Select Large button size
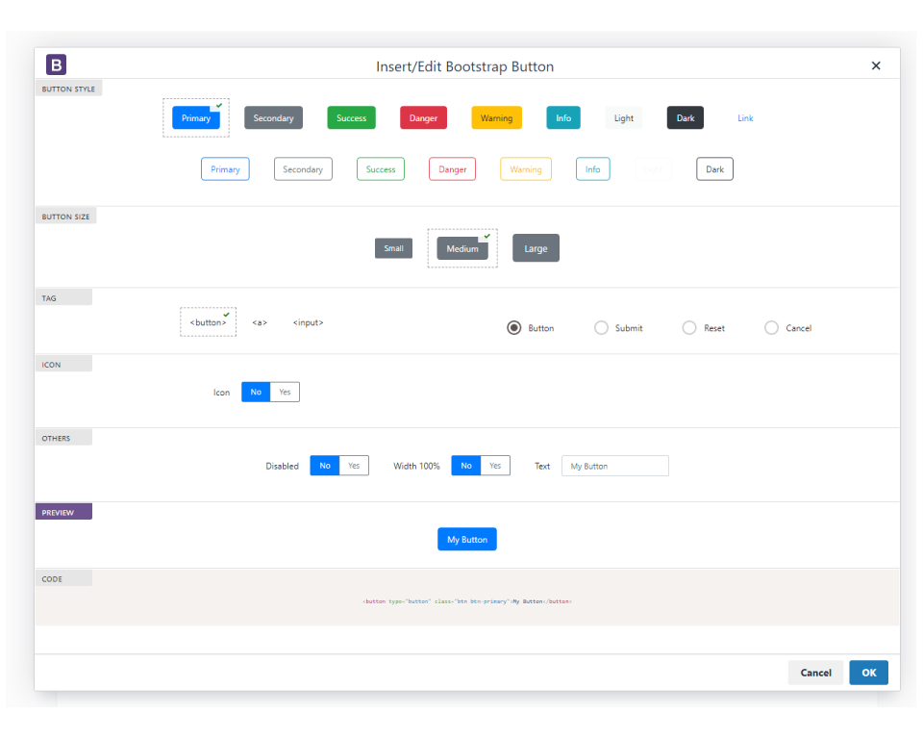The image size is (923, 739). 536,247
